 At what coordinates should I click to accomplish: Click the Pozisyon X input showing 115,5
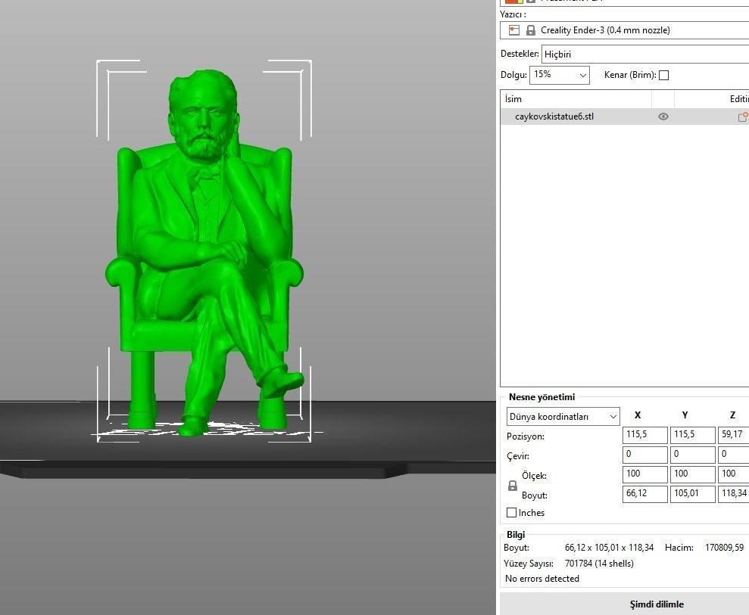(644, 435)
